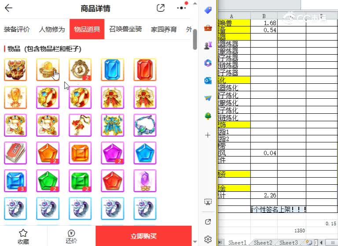338x246 pixels.
Task: Open the three-dot more options menu
Action: click(181, 8)
